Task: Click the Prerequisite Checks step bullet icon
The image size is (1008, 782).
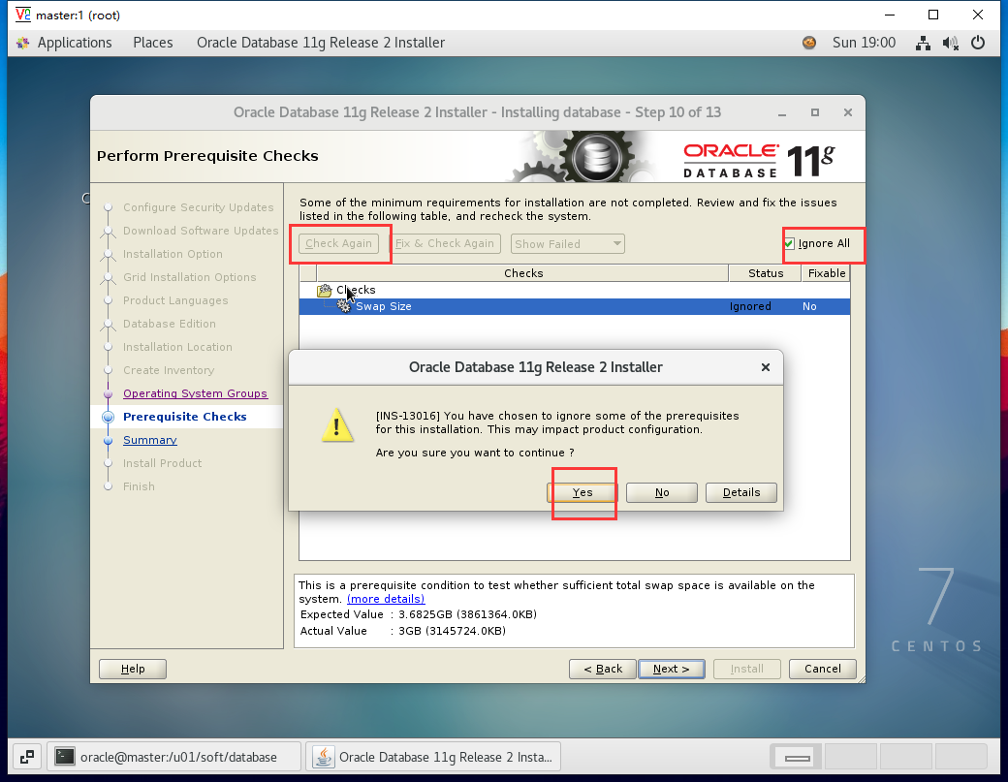Action: 108,417
